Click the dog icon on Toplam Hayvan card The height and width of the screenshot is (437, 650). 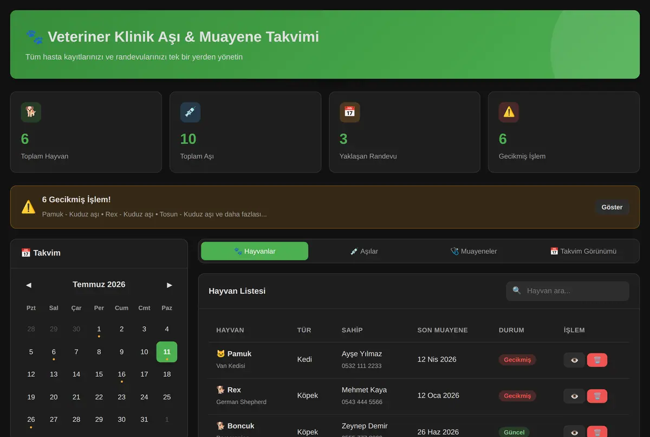click(x=31, y=112)
